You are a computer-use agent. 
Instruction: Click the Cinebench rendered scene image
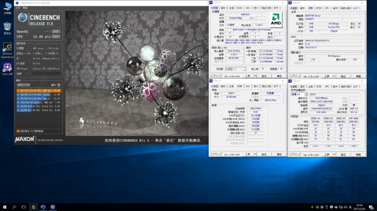click(137, 73)
